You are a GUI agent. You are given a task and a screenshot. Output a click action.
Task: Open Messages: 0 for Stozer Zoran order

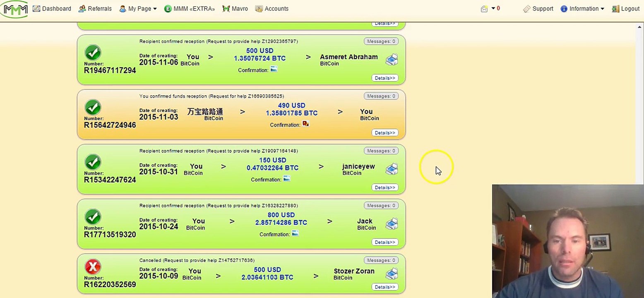[381, 260]
